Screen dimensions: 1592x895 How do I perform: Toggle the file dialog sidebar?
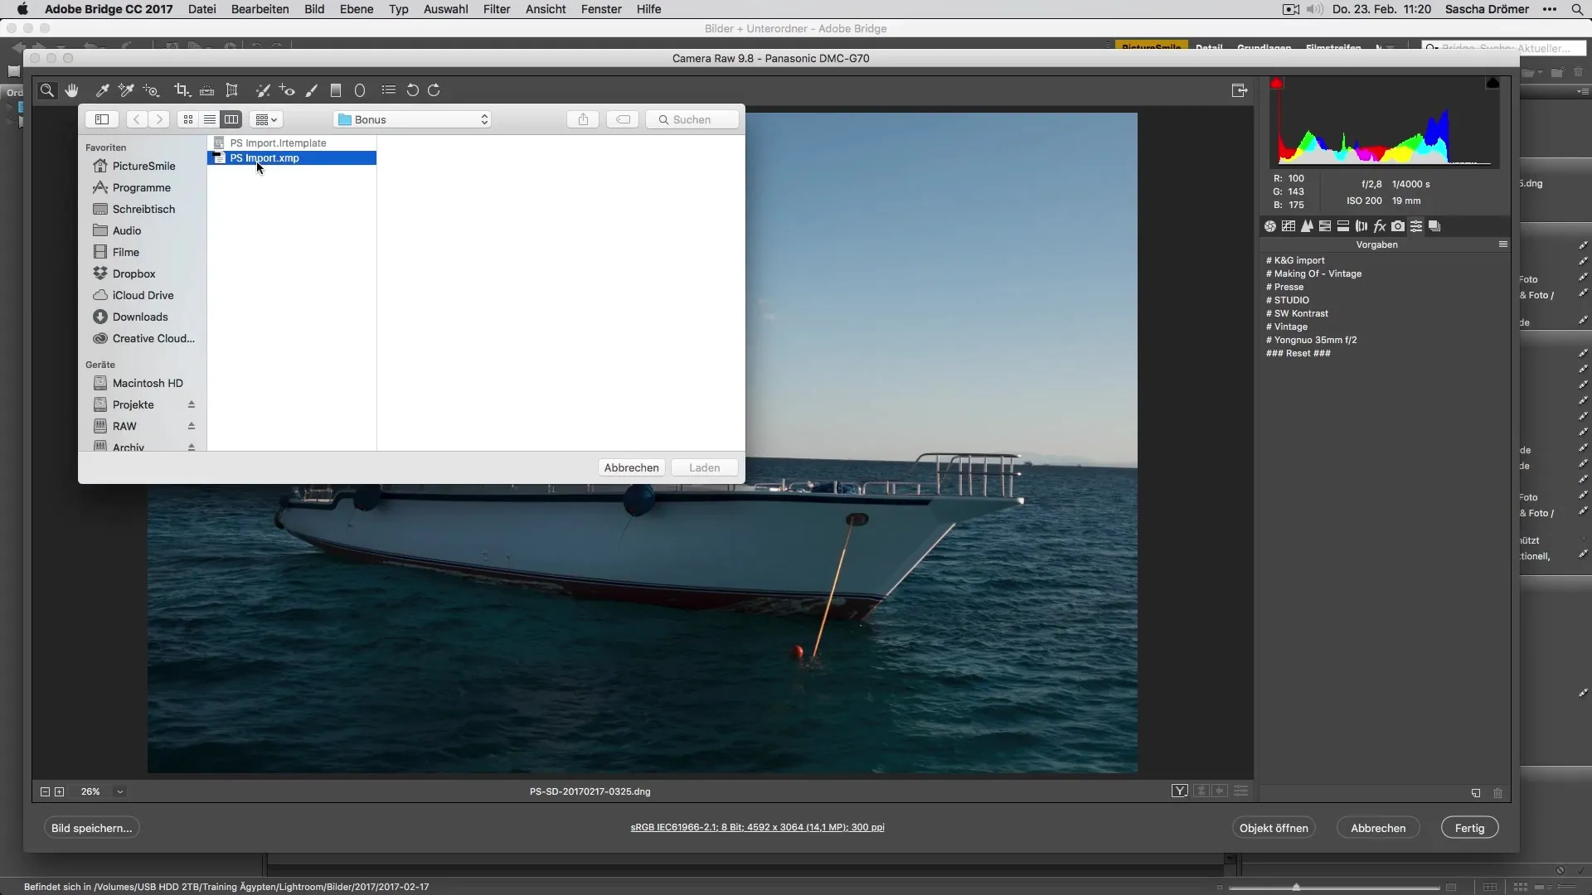102,119
